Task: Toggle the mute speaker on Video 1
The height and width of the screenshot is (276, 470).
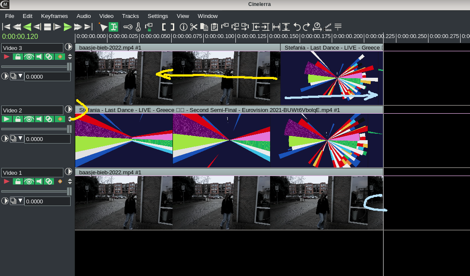Action: [x=39, y=182]
